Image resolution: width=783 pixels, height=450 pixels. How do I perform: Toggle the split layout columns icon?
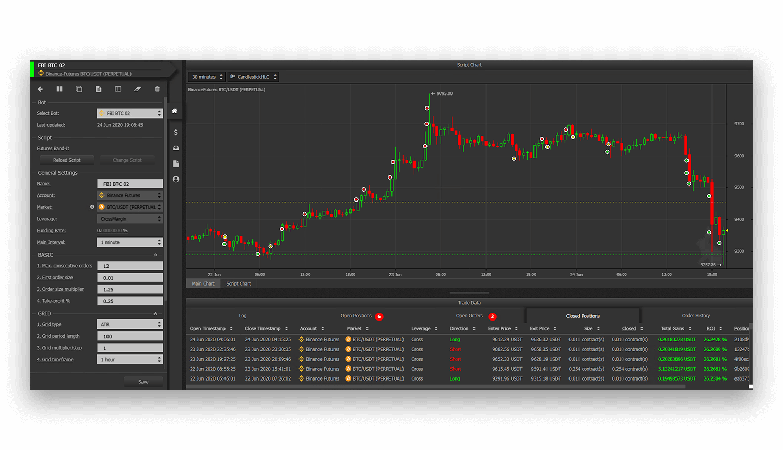tap(118, 89)
